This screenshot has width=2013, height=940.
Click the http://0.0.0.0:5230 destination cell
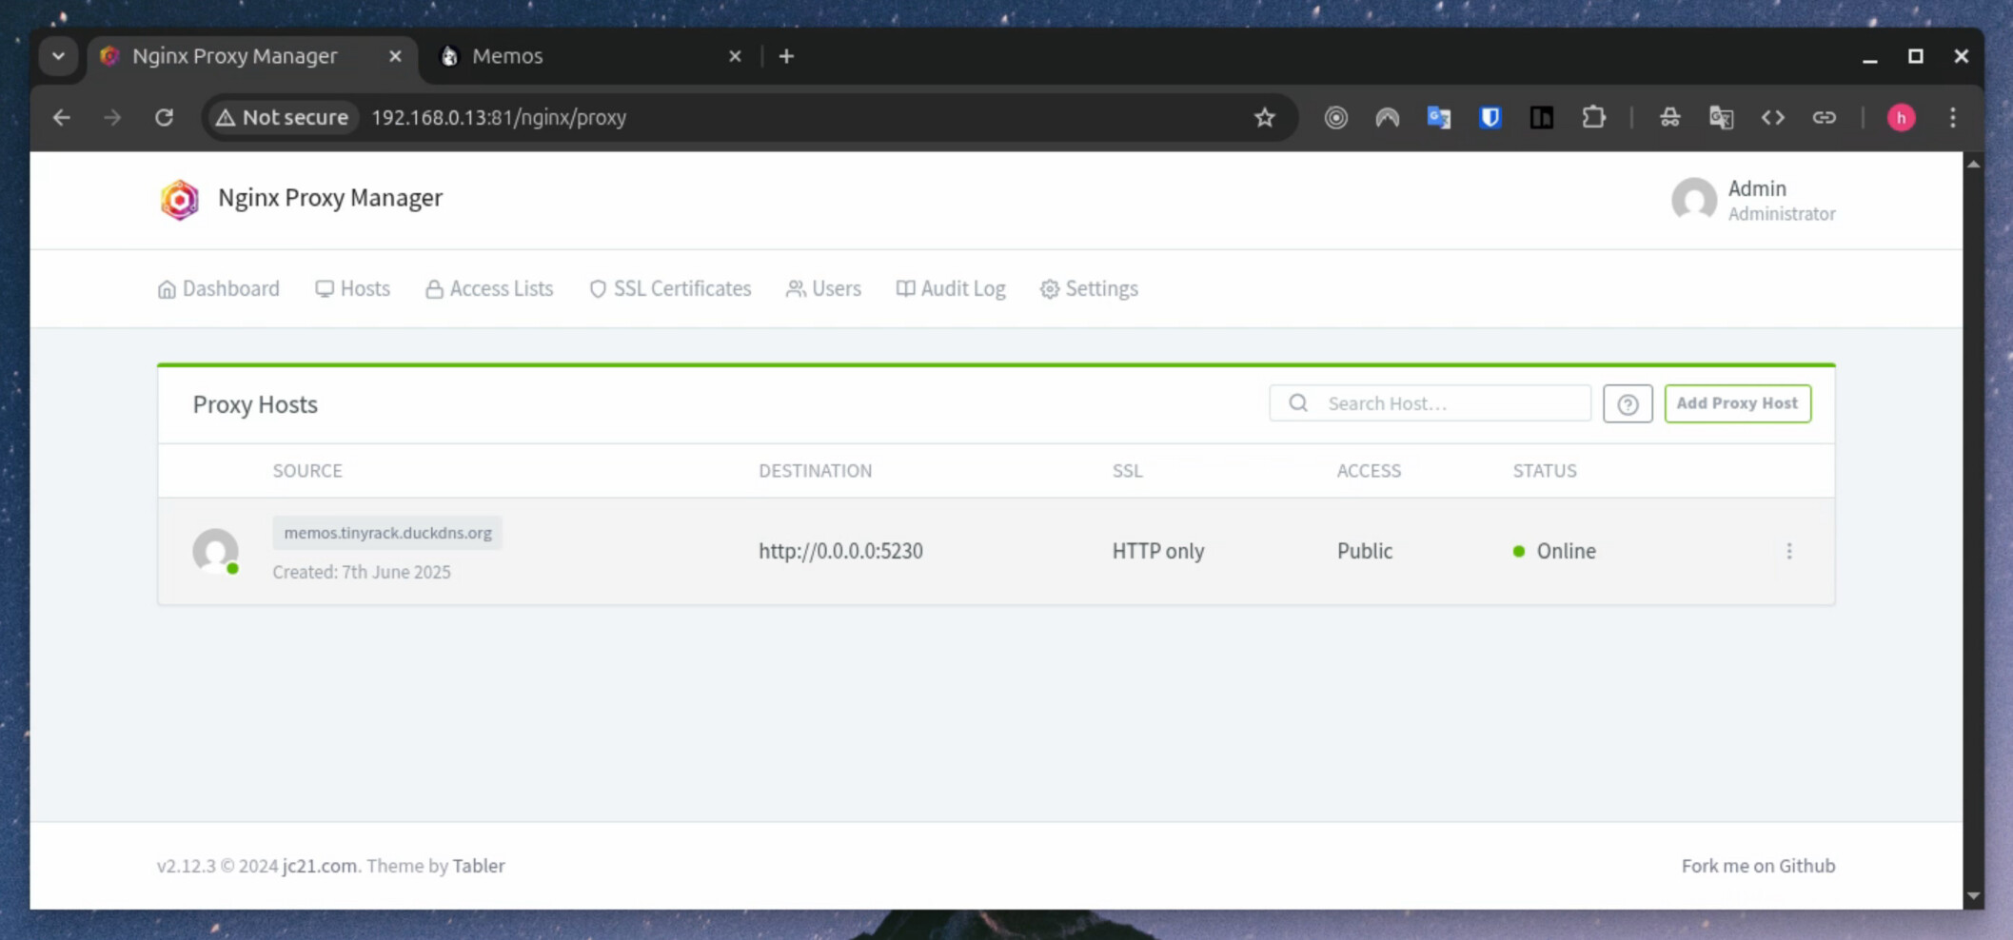coord(840,551)
